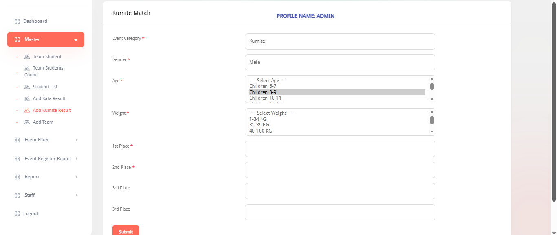This screenshot has height=235, width=557.
Task: Click the 1st Place input field
Action: tap(340, 149)
